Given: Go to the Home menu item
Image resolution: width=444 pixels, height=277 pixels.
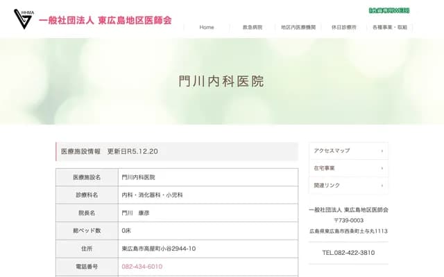Looking at the screenshot, I should click(207, 27).
